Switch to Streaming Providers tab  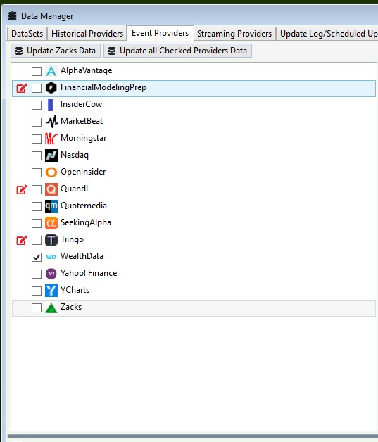point(234,34)
